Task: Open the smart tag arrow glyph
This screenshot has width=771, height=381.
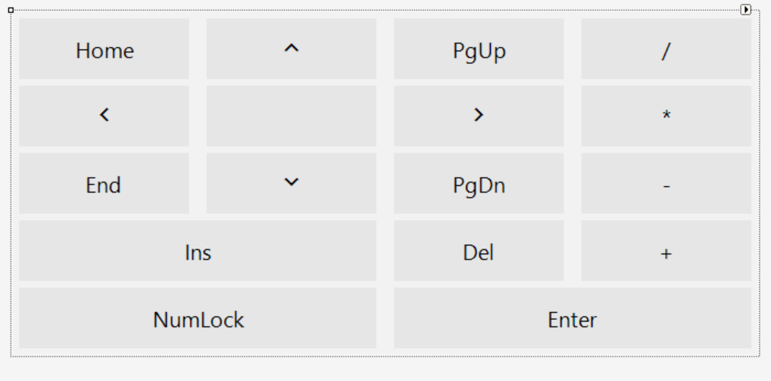Action: (746, 10)
